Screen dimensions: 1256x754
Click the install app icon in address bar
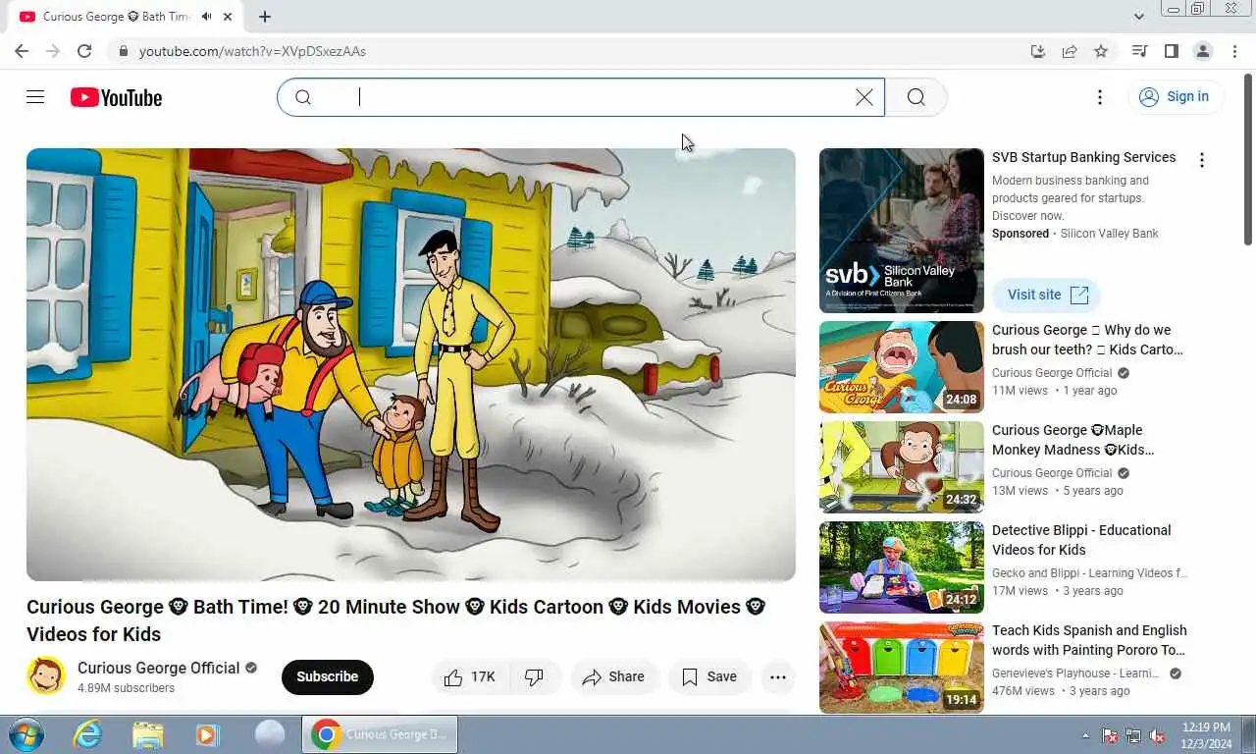(1038, 51)
